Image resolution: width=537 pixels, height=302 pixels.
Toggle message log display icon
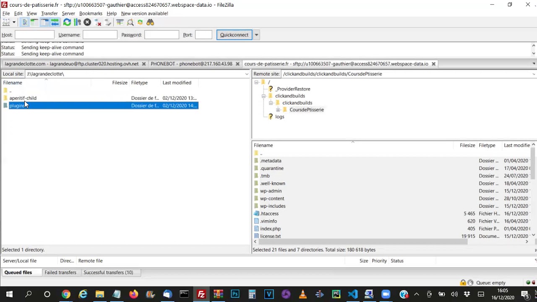point(24,22)
